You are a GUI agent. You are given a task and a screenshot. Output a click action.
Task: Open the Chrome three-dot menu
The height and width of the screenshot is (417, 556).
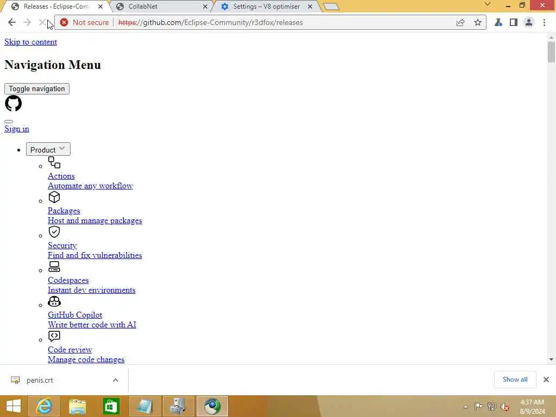(544, 22)
